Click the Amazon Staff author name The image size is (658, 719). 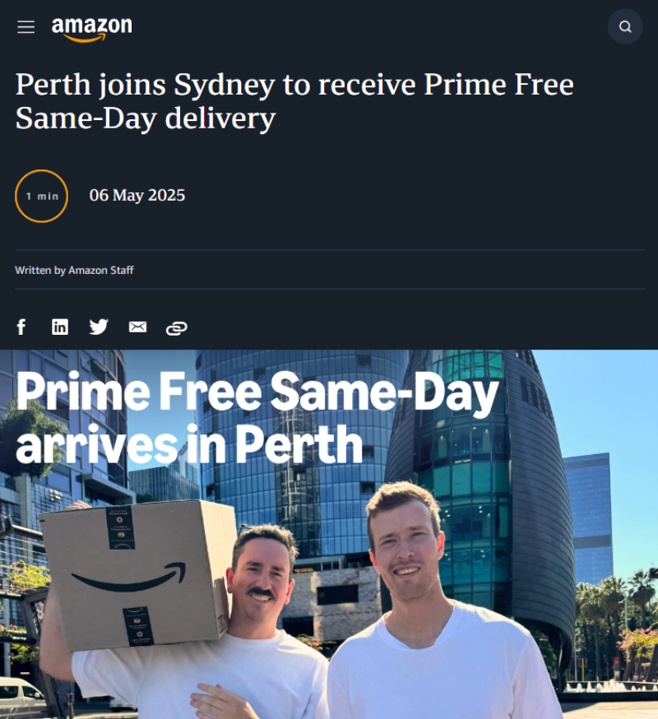[101, 270]
